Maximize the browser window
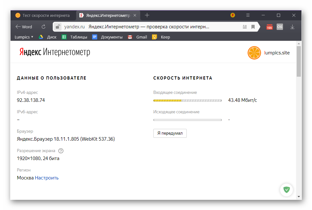The image size is (312, 210). click(x=279, y=15)
